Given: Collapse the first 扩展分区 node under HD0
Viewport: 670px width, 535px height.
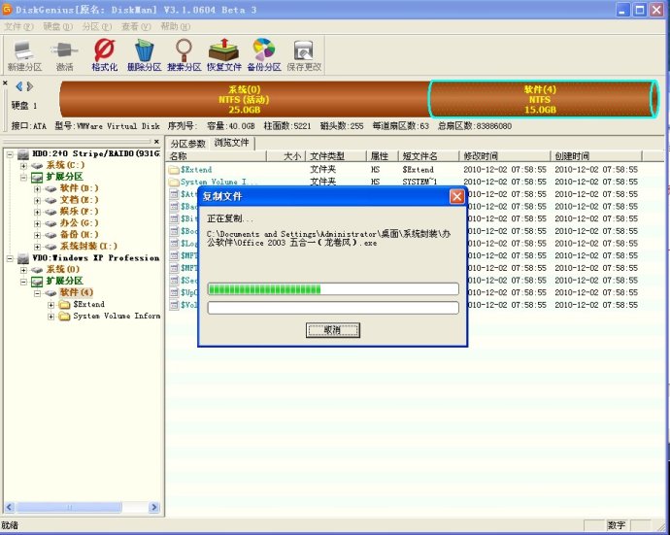Looking at the screenshot, I should (23, 177).
